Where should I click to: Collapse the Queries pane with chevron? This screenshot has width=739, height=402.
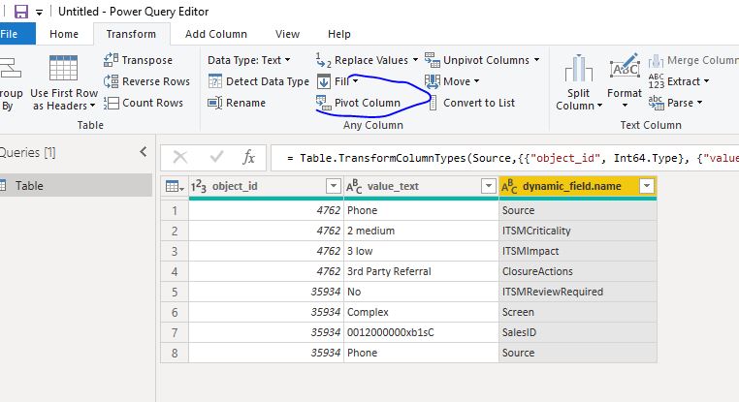(x=144, y=151)
